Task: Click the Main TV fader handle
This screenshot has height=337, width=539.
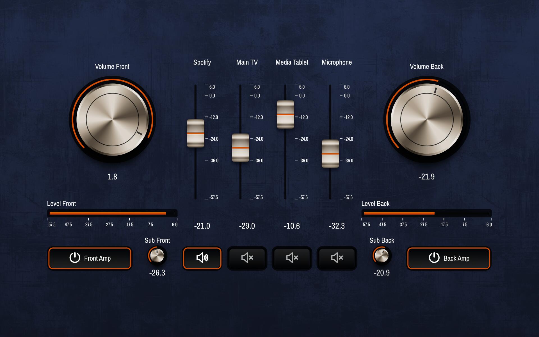Action: [x=241, y=148]
